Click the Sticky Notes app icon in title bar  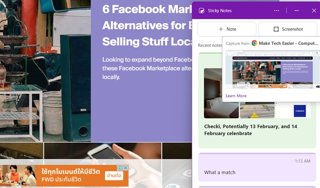click(202, 10)
